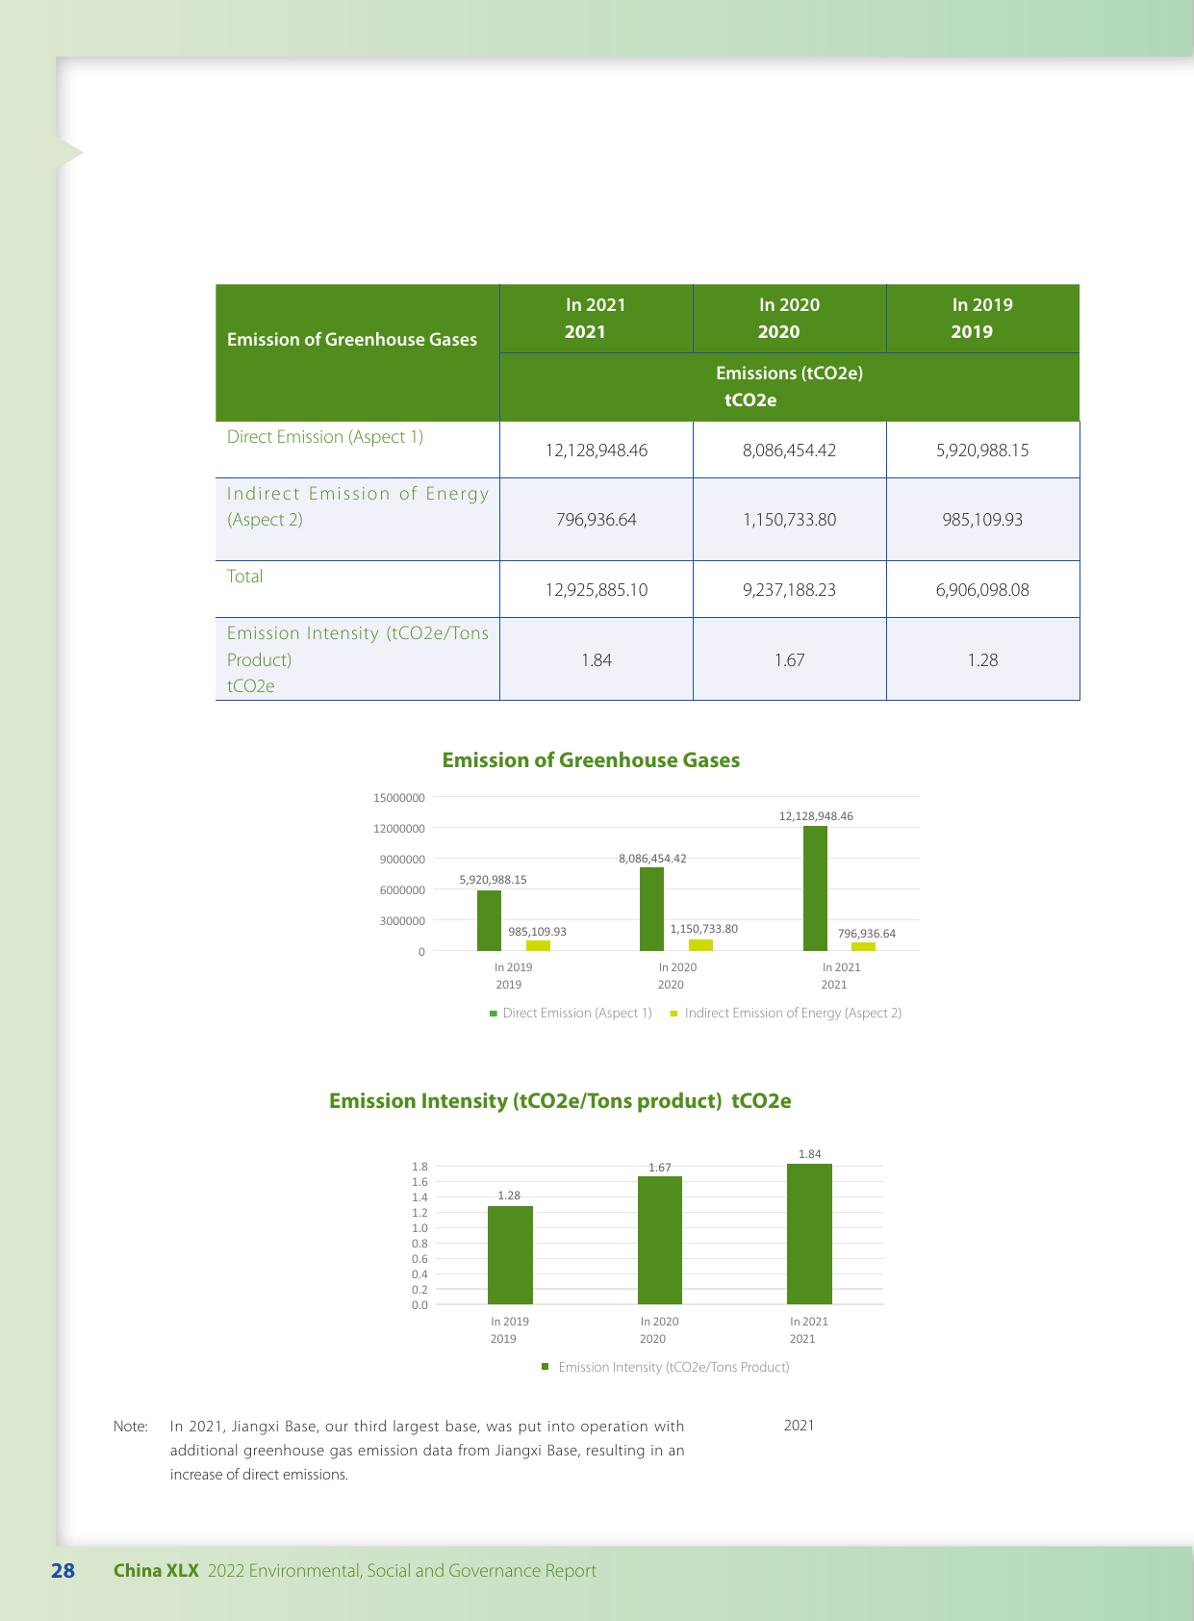The width and height of the screenshot is (1194, 1621).
Task: Click the 0.0 axis label in the intensity chart
Action: click(419, 1305)
